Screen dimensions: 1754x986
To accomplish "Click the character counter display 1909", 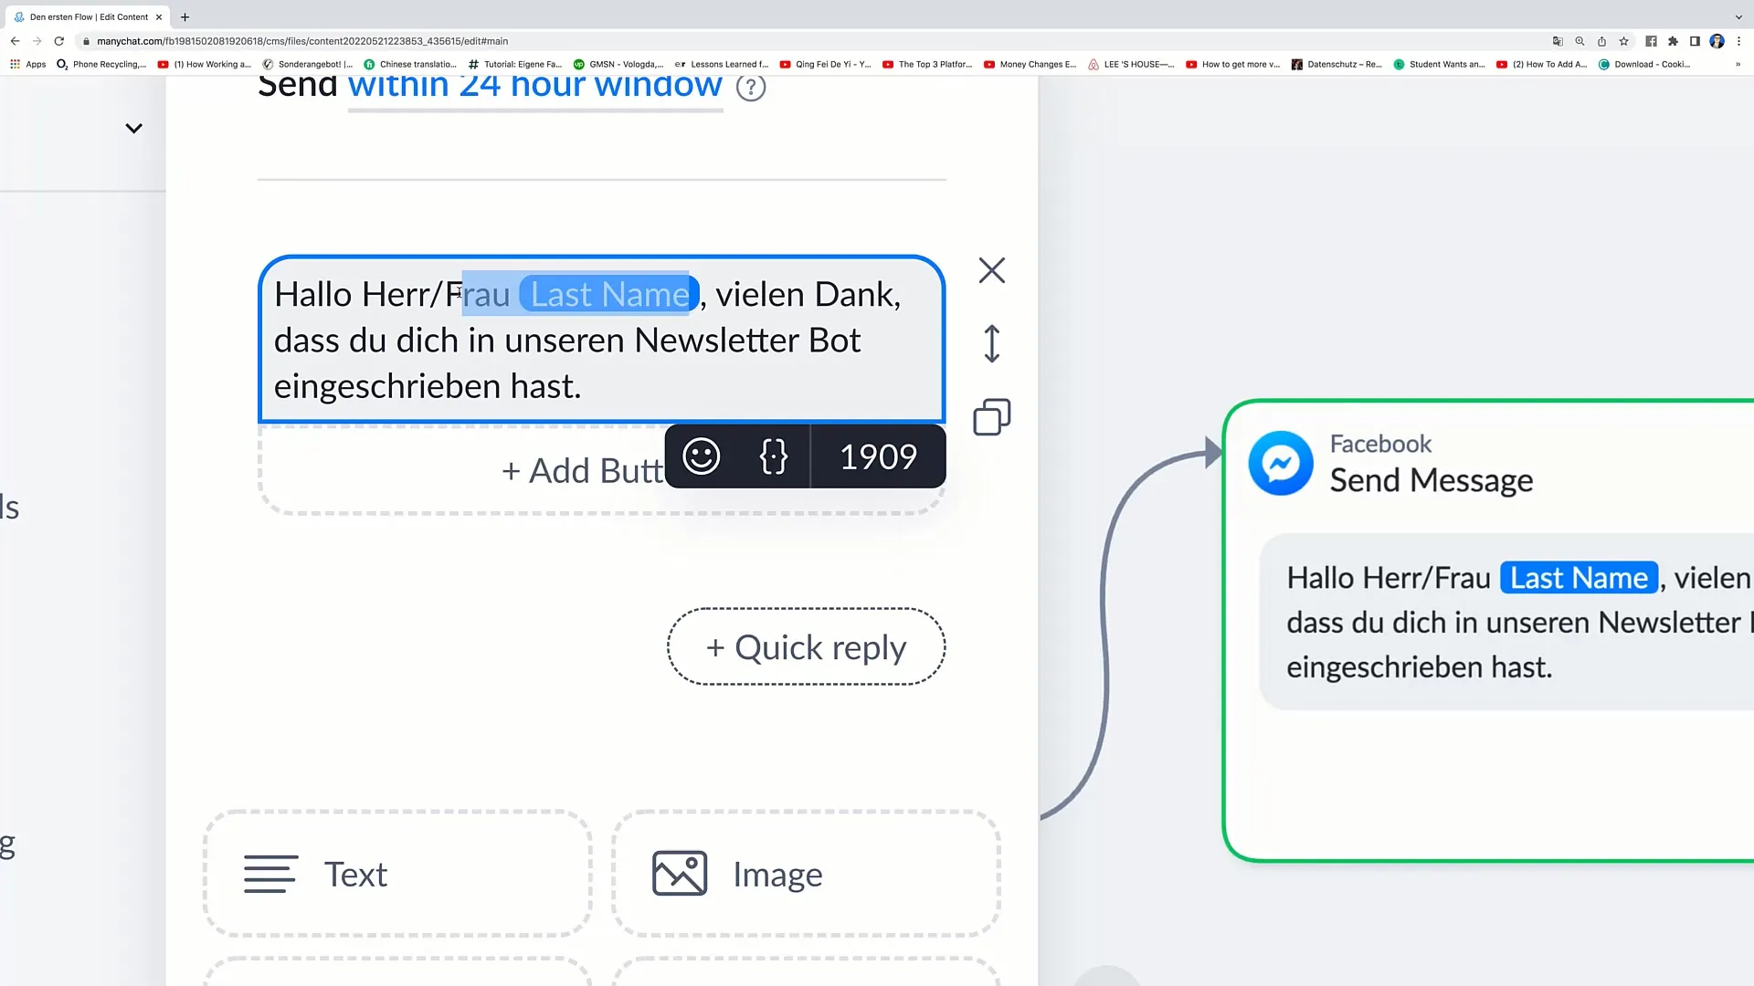I will click(x=878, y=456).
